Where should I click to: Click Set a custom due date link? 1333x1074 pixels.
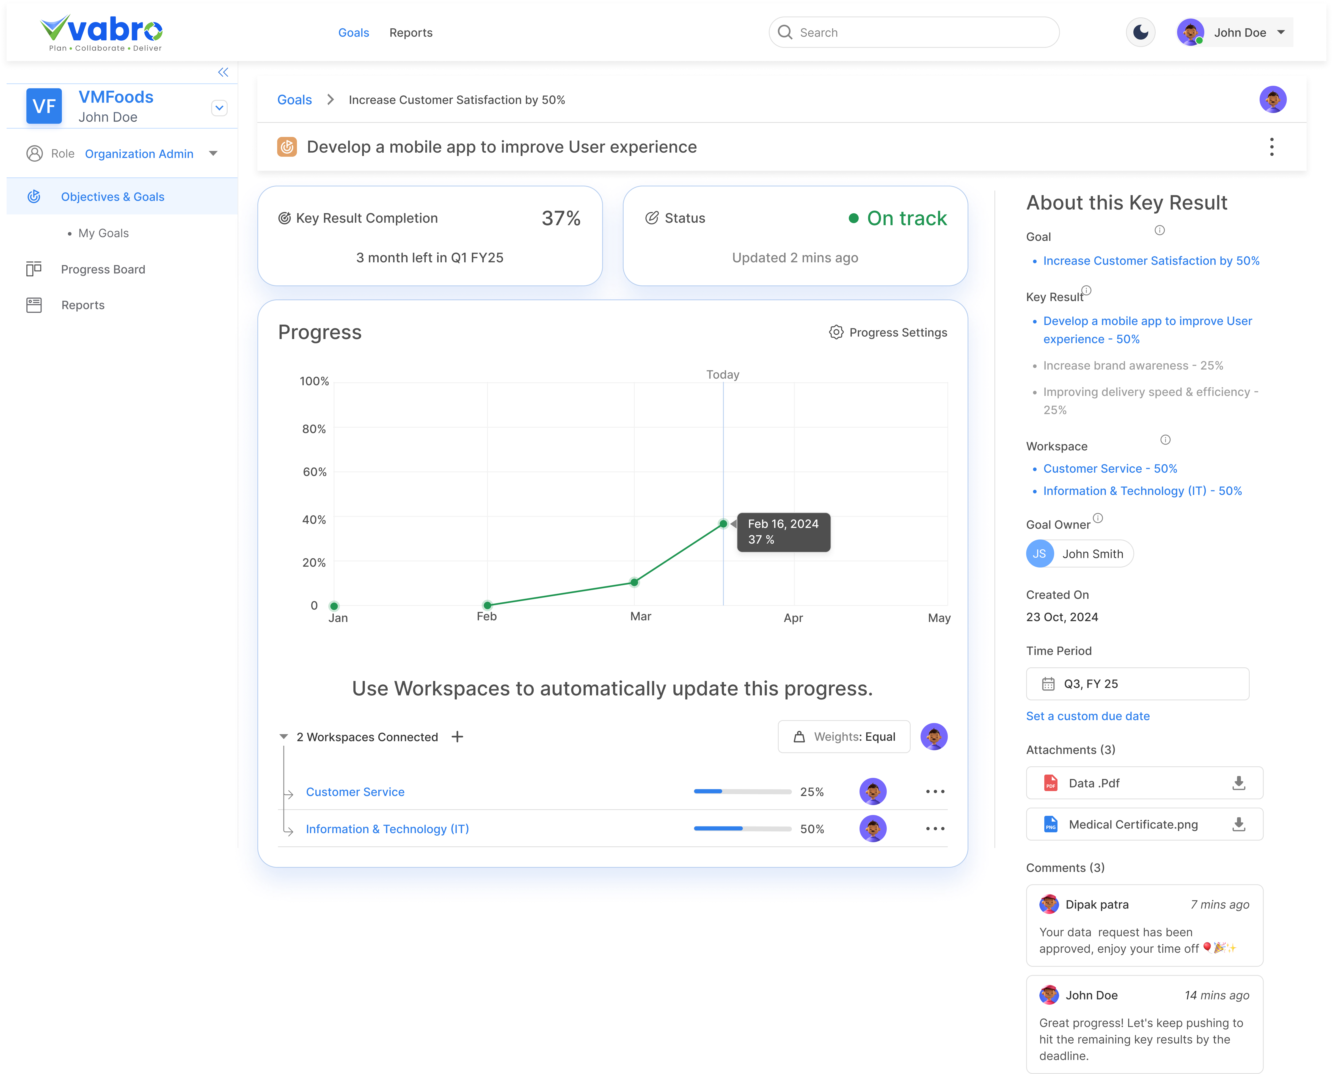click(1087, 716)
